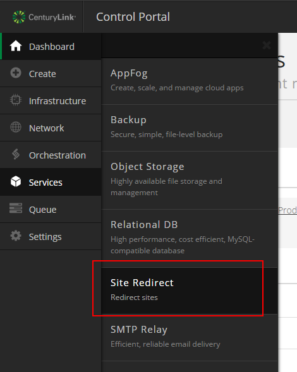Open the AppFog service
The height and width of the screenshot is (372, 297).
coord(190,81)
